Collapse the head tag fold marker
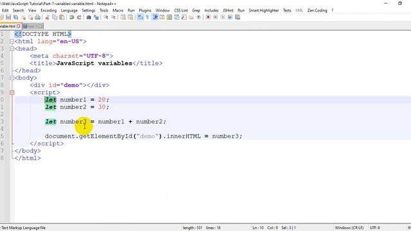Screen dimensions: 411x231 [x=12, y=49]
